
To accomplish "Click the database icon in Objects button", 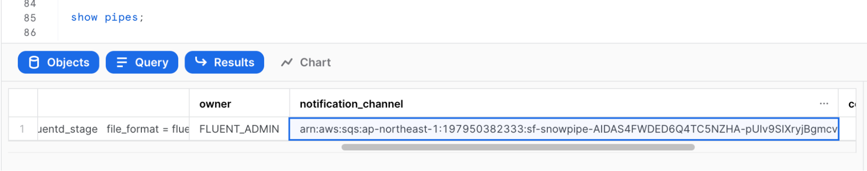I will tap(34, 62).
